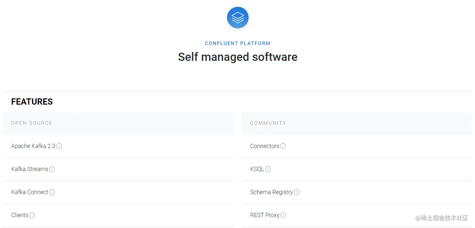Select the Kafka Connect label
The width and height of the screenshot is (475, 228).
pyautogui.click(x=30, y=192)
